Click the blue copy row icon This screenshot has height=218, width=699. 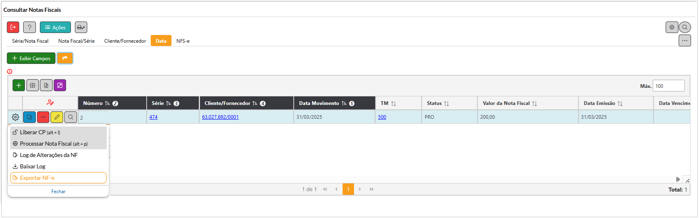29,117
